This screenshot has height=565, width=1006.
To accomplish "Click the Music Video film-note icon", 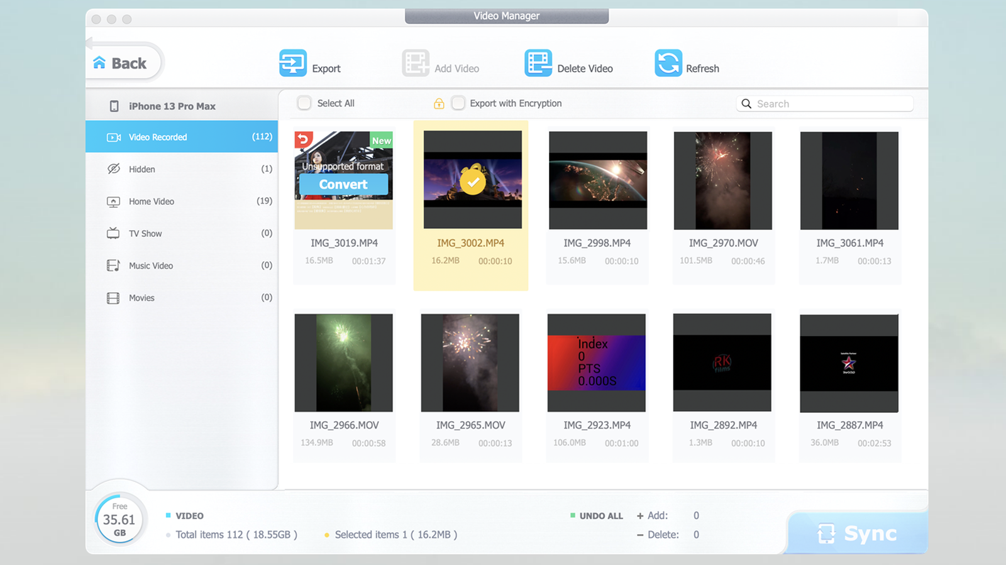I will (113, 265).
